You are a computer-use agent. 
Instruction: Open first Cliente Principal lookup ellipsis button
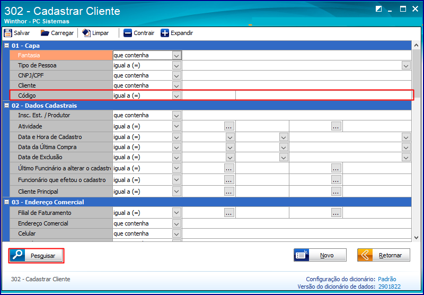coord(229,192)
